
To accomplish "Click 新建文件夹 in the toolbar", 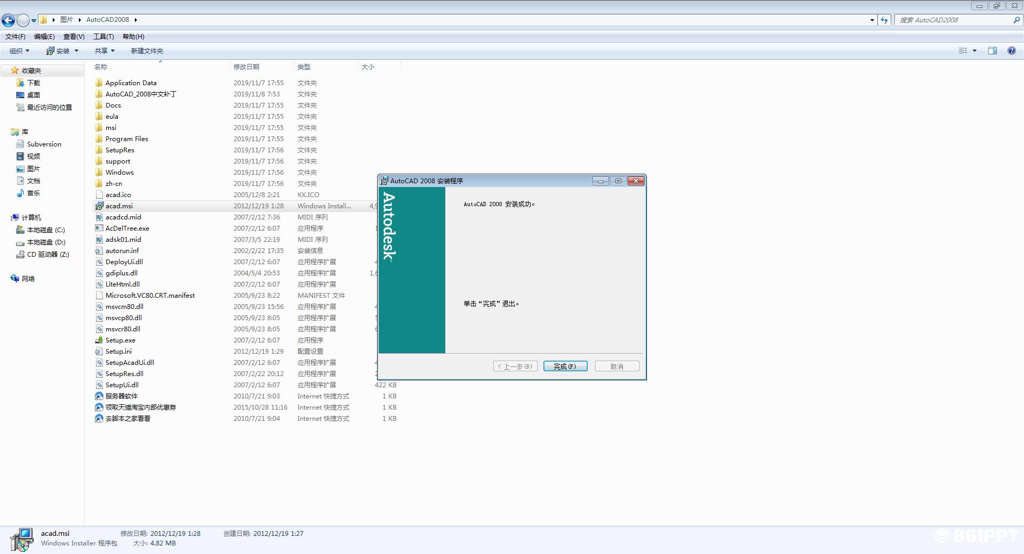I will (147, 51).
